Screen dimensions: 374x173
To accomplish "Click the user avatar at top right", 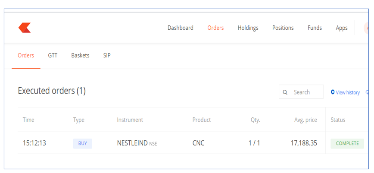I will (366, 28).
